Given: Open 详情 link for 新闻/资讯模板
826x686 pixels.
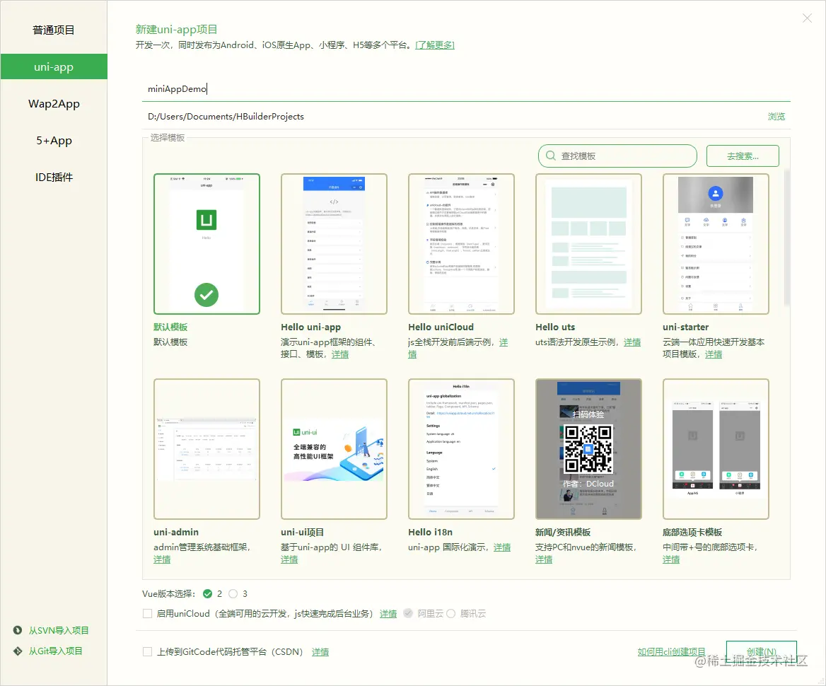Looking at the screenshot, I should click(x=544, y=559).
